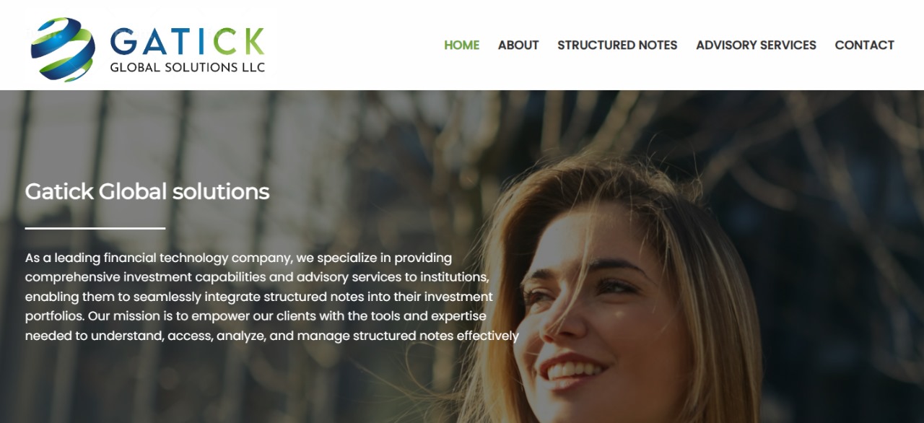Screen dimensions: 924x423
Task: Click the line starting 'portfolios. Our mission'
Action: pos(256,316)
